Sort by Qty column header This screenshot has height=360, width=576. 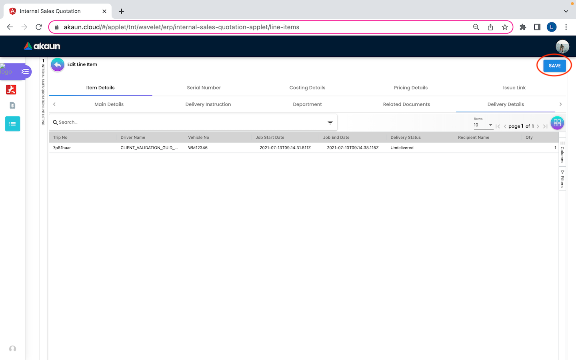tap(529, 138)
